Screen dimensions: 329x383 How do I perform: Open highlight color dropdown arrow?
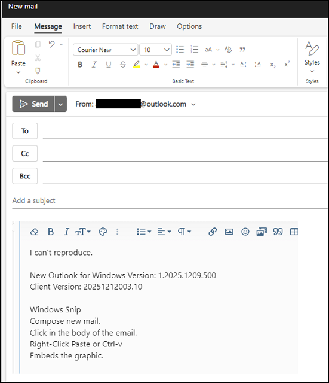click(146, 65)
